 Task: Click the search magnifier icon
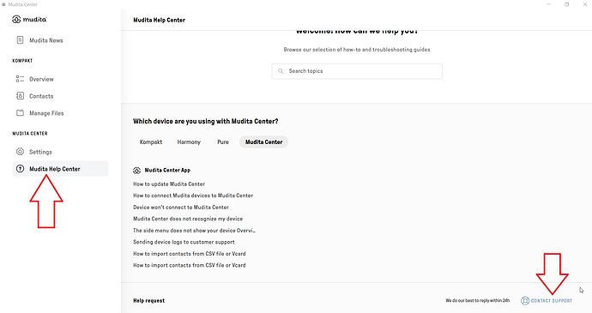281,71
